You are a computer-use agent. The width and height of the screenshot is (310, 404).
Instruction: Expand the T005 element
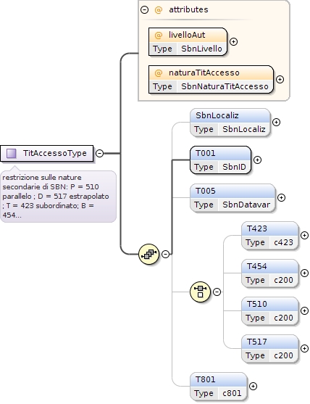tap(282, 197)
